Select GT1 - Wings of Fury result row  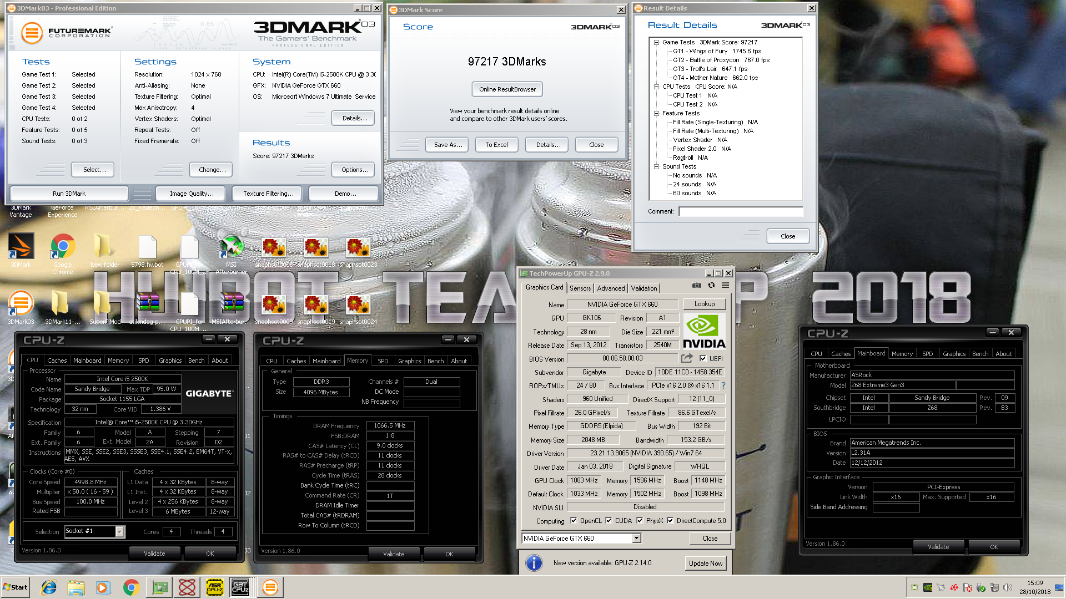click(717, 51)
